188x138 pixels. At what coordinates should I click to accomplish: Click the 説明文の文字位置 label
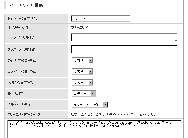click(20, 83)
